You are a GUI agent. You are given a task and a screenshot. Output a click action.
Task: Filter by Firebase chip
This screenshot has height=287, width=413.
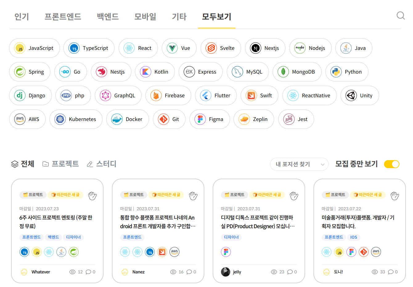pyautogui.click(x=168, y=95)
